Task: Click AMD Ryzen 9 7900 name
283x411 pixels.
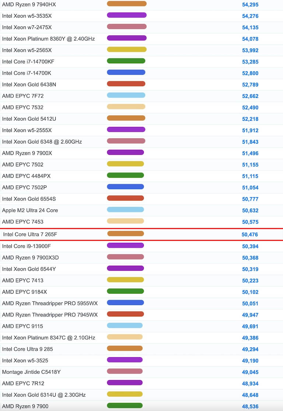Action: coord(25,406)
